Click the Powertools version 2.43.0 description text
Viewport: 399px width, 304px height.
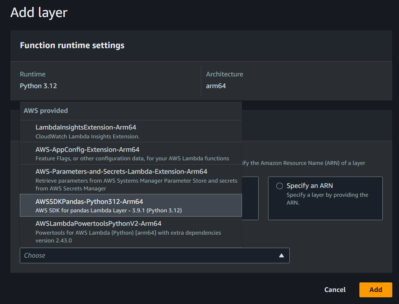coord(128,236)
